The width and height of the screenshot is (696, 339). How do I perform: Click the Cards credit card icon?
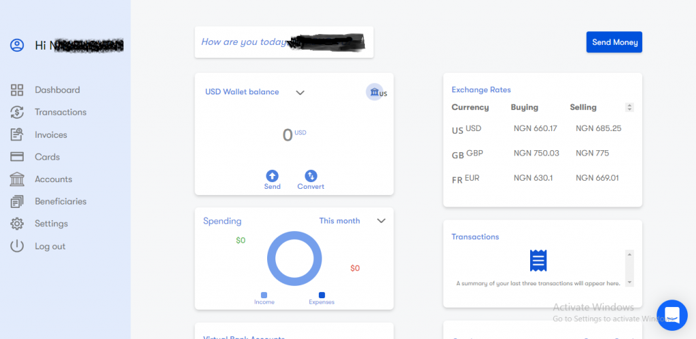pyautogui.click(x=17, y=157)
